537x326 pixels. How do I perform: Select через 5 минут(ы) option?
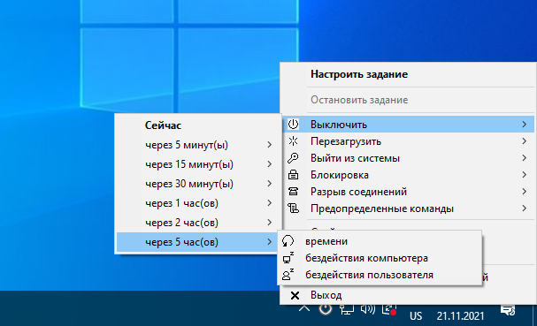[x=197, y=145]
